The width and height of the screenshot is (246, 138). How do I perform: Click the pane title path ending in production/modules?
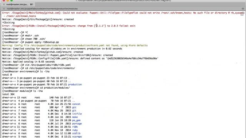[x=42, y=8]
